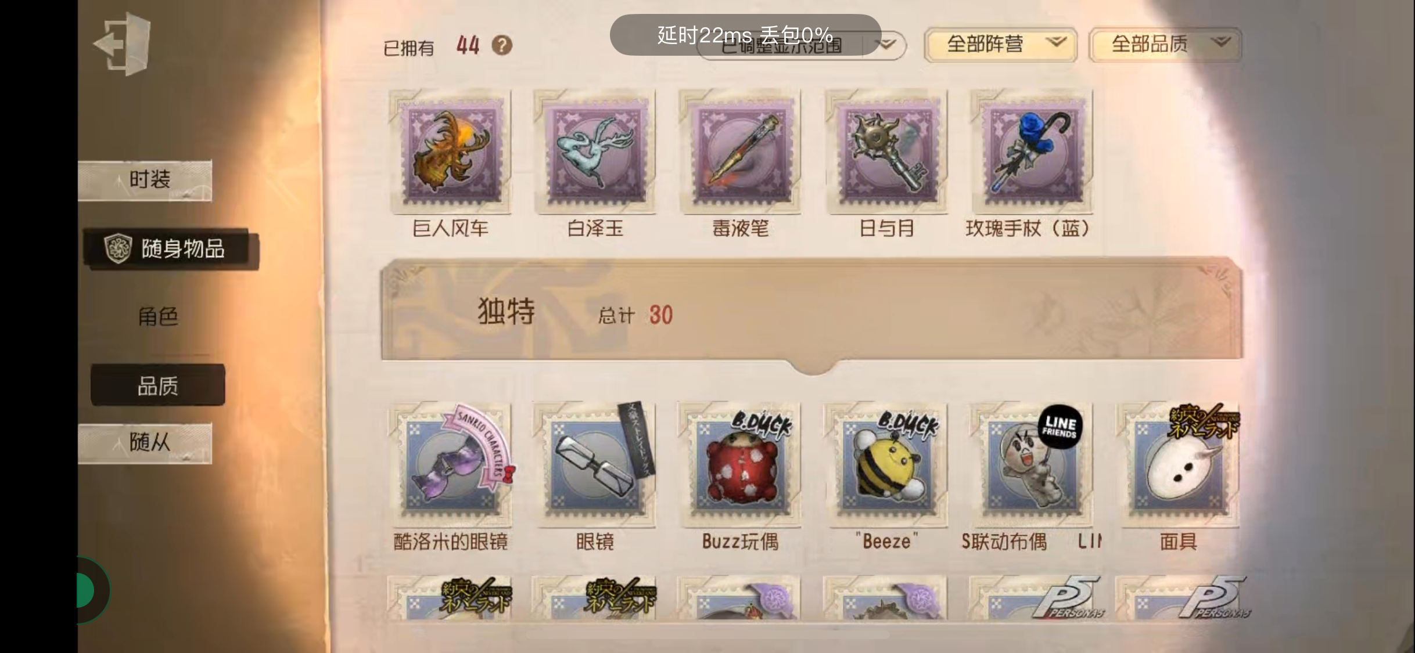Select the 白泽玉 deer accessory
The height and width of the screenshot is (653, 1415).
click(595, 151)
